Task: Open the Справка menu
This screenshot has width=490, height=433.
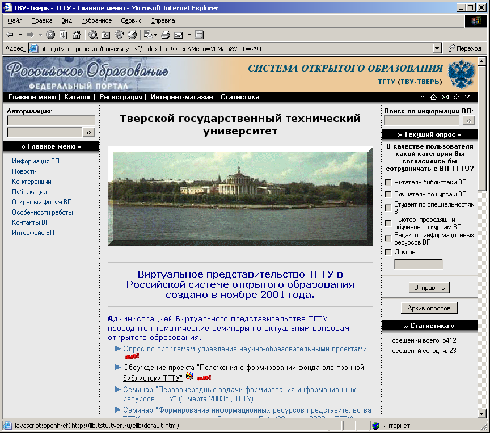Action: click(x=163, y=20)
